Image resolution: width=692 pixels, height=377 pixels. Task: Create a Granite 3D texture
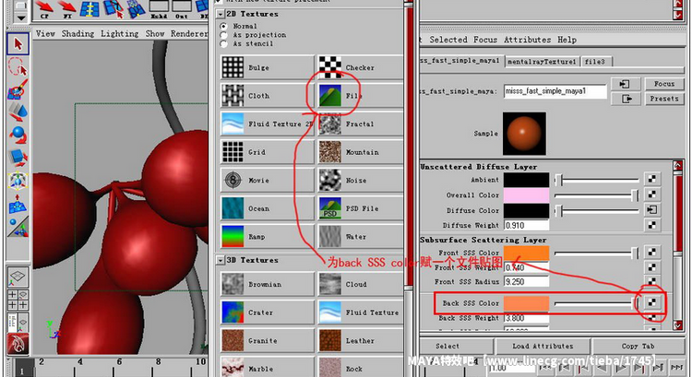click(266, 341)
